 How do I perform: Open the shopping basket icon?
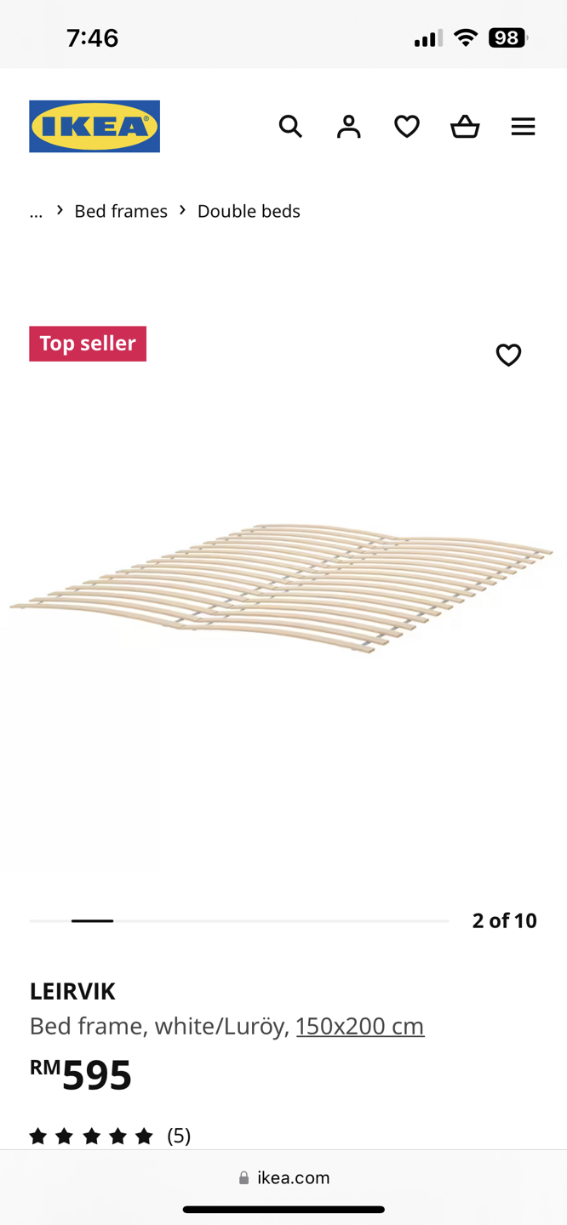click(465, 127)
